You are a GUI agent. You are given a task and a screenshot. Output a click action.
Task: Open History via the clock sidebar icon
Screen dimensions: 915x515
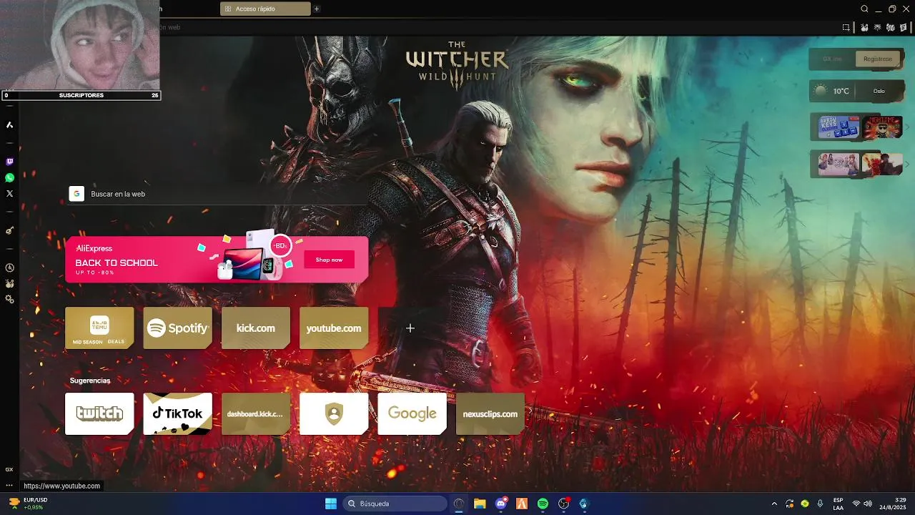coord(9,268)
